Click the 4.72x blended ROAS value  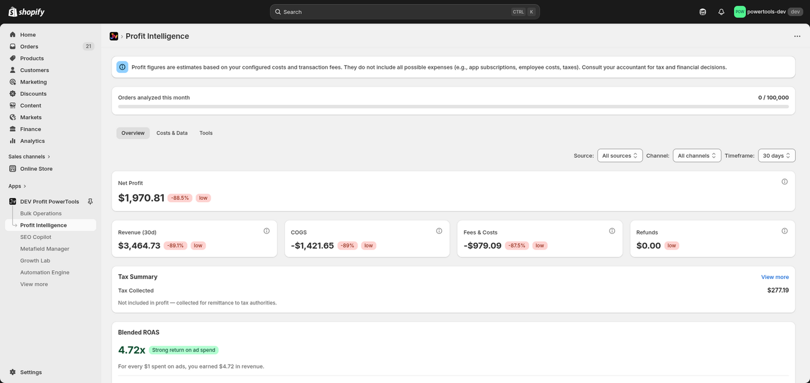pyautogui.click(x=131, y=350)
